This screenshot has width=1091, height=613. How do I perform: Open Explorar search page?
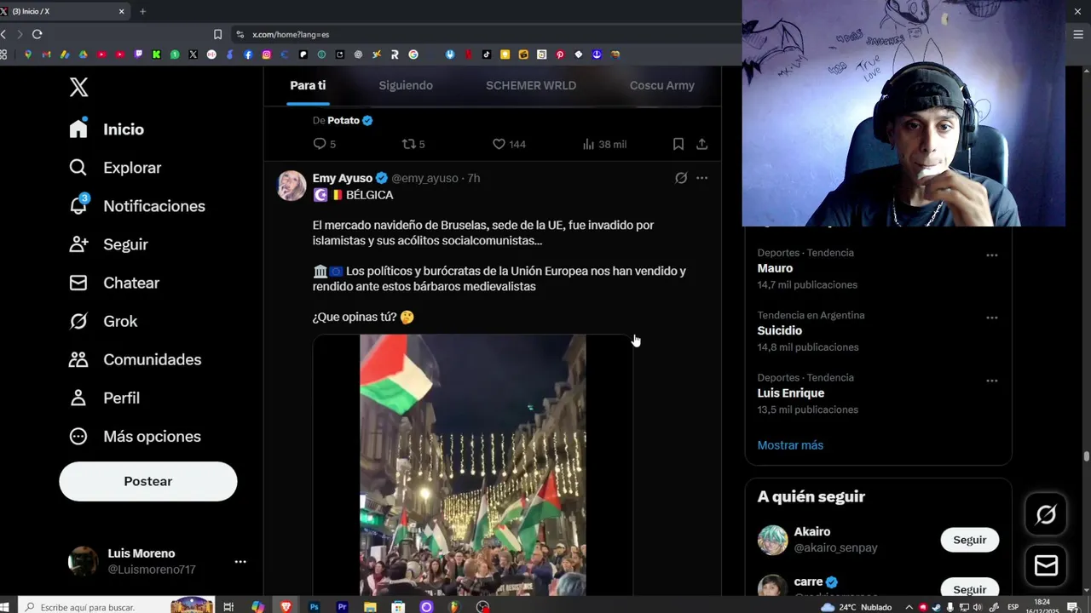tap(115, 168)
